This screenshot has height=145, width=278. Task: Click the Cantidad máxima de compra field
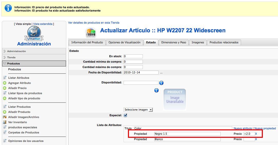[133, 67]
